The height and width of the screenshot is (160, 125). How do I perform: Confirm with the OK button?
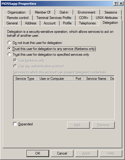pyautogui.click(x=38, y=153)
